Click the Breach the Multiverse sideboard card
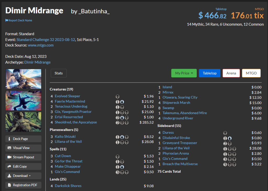 tap(180, 164)
